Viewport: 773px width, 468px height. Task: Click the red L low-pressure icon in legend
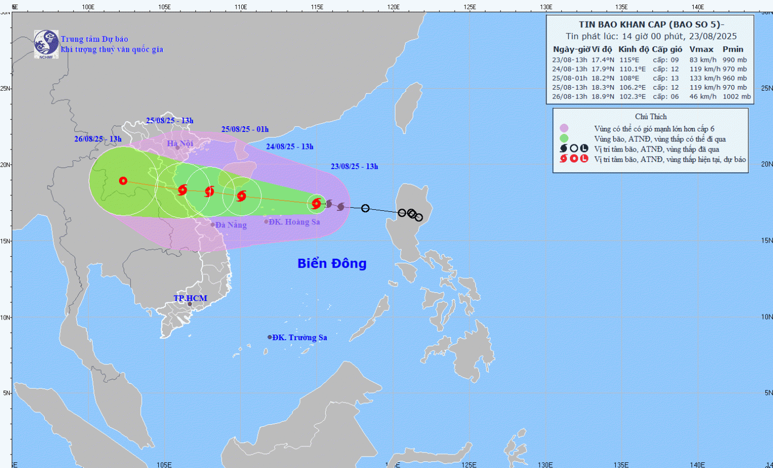pos(584,159)
